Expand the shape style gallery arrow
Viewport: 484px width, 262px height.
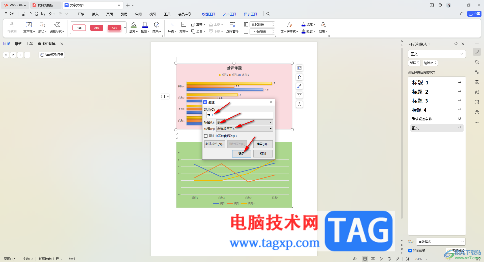pyautogui.click(x=125, y=28)
